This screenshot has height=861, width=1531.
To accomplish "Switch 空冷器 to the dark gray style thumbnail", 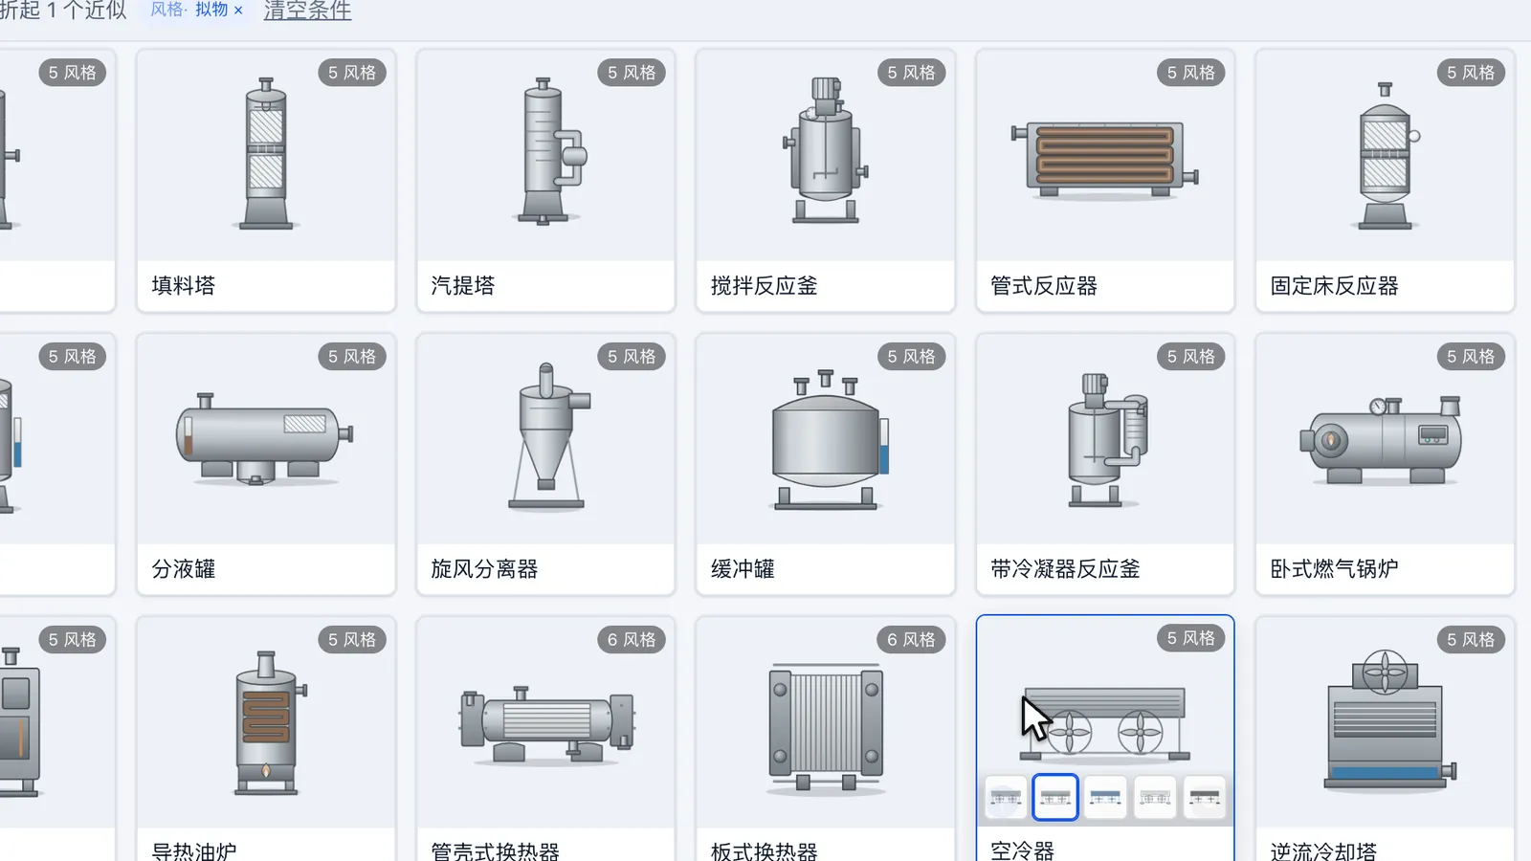I will pyautogui.click(x=1205, y=798).
